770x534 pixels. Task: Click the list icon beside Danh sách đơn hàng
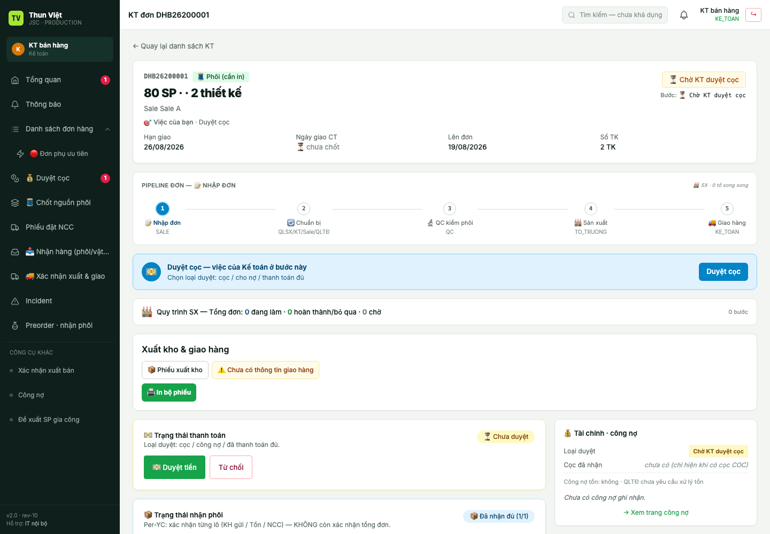click(x=15, y=129)
